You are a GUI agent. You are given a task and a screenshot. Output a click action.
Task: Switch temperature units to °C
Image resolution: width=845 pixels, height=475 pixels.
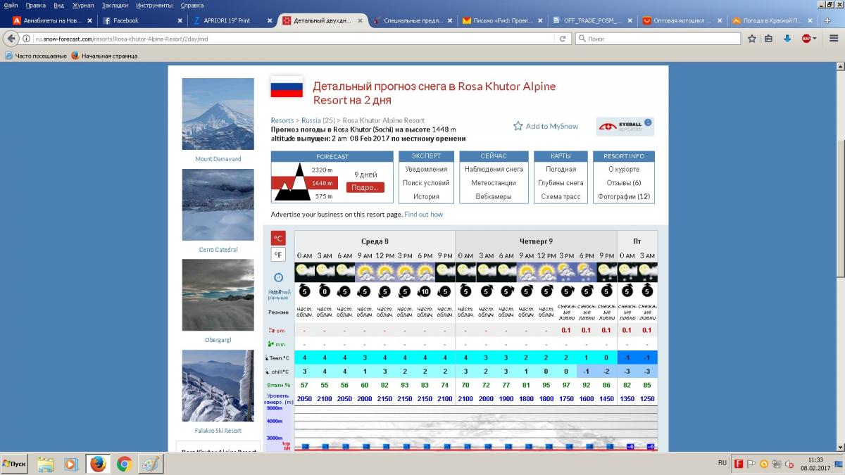click(279, 238)
